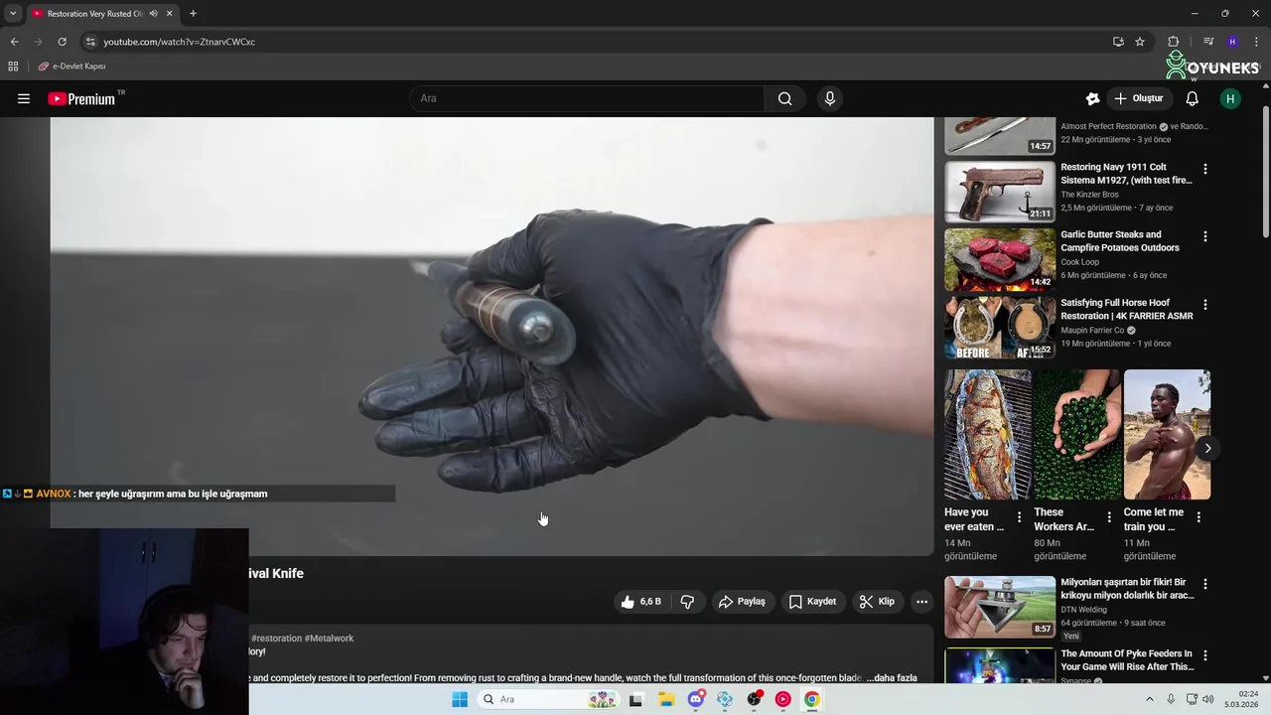Image resolution: width=1271 pixels, height=715 pixels.
Task: Click the video player to pause
Action: (492, 336)
